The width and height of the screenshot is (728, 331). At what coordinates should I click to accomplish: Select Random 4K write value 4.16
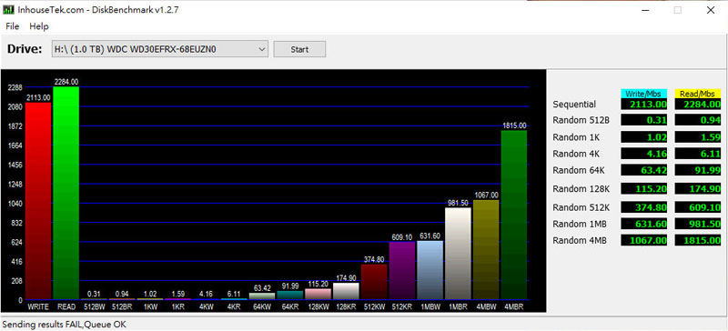pyautogui.click(x=643, y=153)
